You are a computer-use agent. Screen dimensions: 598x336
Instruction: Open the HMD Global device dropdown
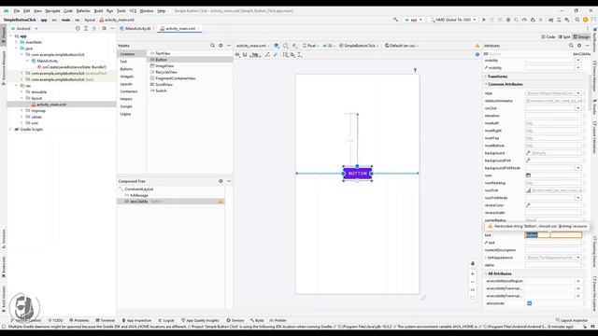pyautogui.click(x=453, y=20)
